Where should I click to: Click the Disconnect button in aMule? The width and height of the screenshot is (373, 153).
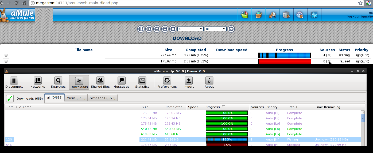[14, 83]
